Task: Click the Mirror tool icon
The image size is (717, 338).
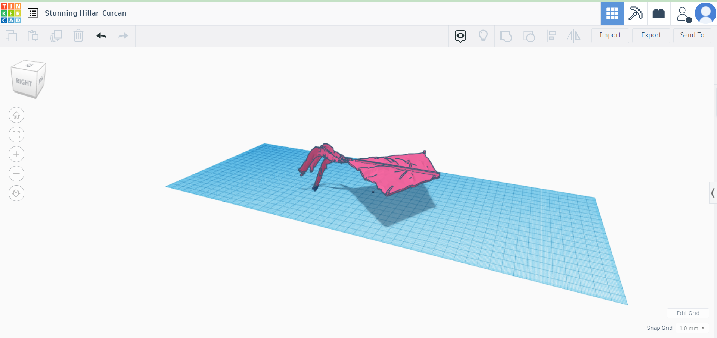Action: point(574,36)
